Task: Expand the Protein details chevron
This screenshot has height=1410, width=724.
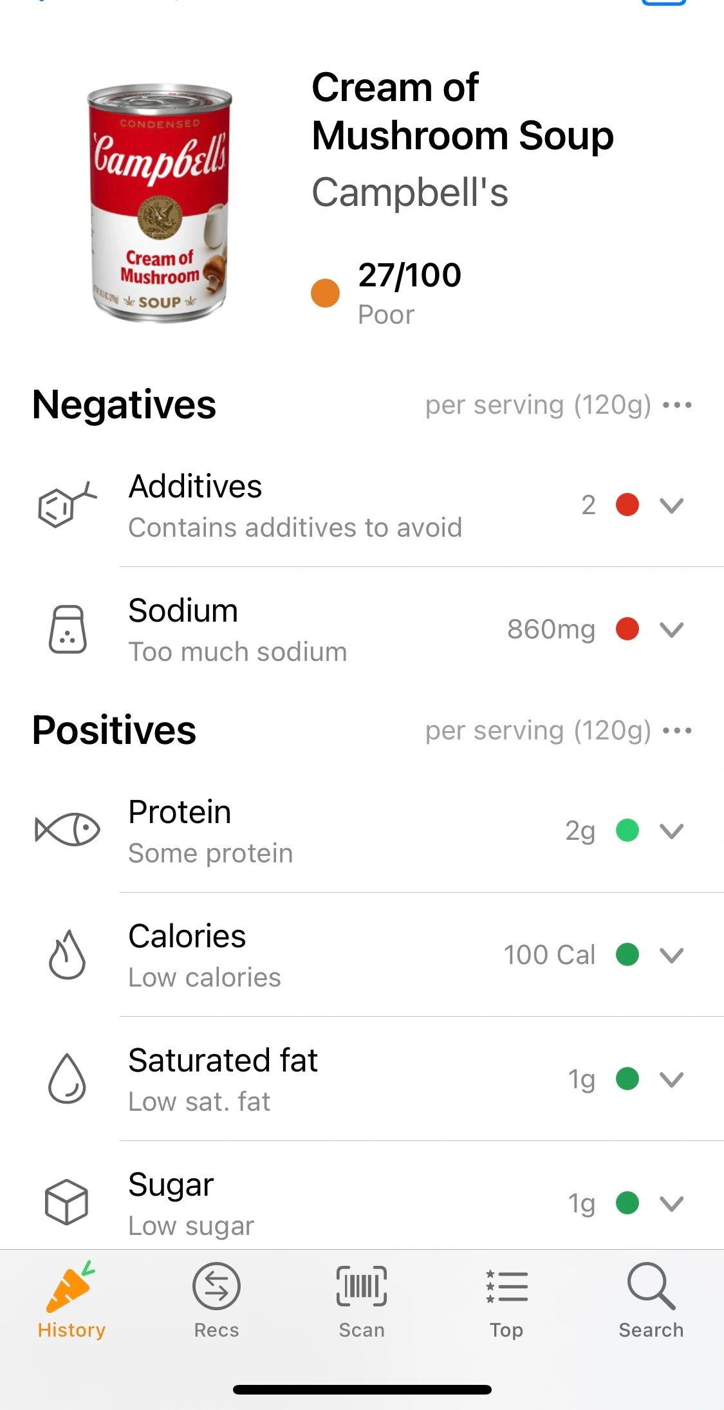Action: coord(671,831)
